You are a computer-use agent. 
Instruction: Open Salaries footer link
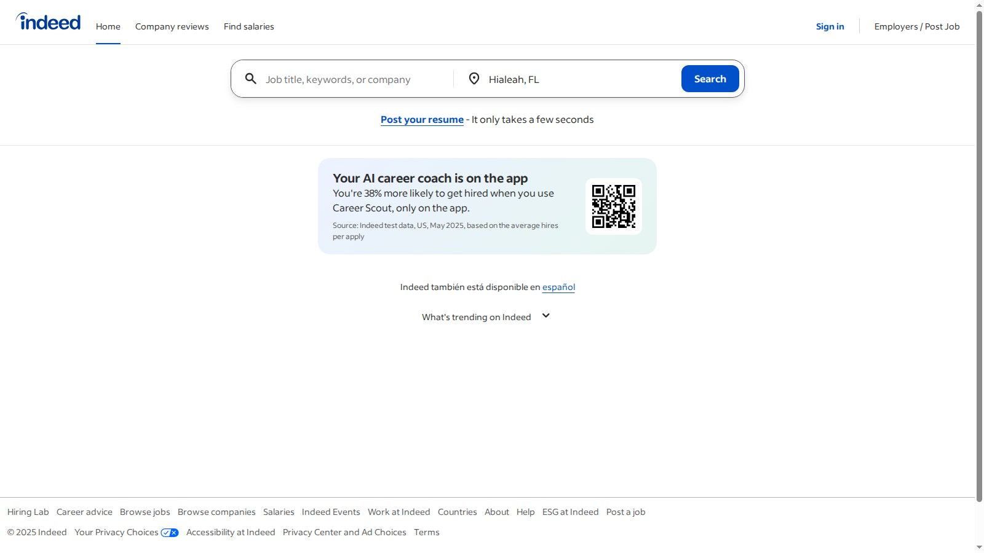(x=279, y=512)
